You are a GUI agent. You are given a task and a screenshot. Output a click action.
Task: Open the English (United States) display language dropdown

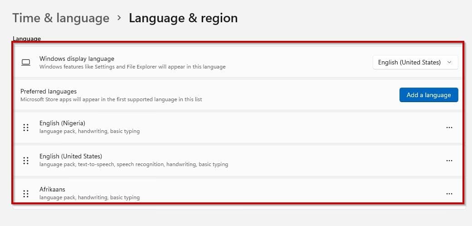click(x=415, y=63)
